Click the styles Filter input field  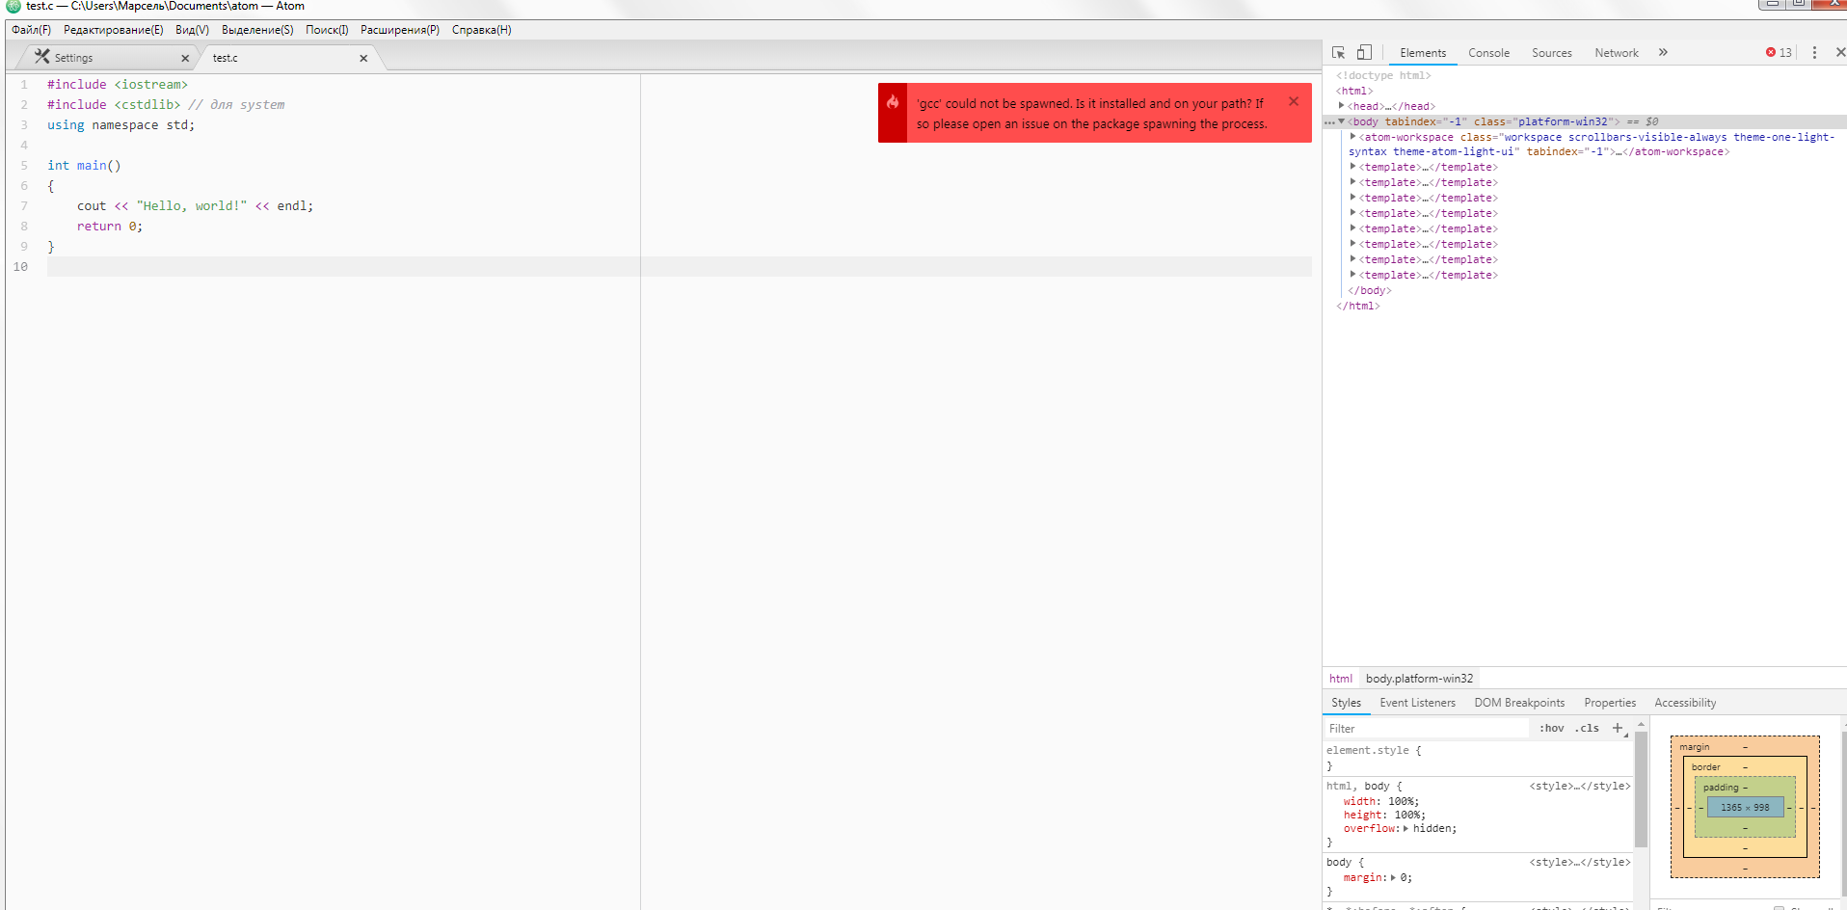[x=1427, y=729]
